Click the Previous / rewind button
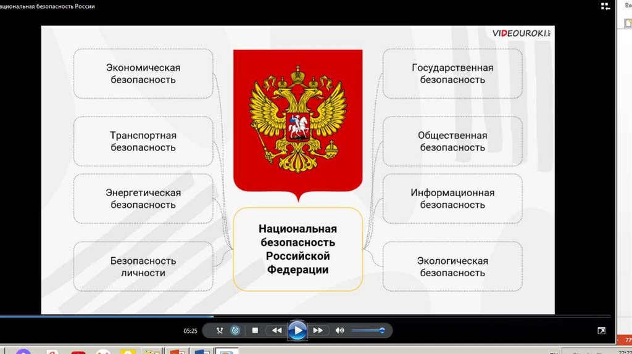632x354 pixels. [277, 331]
